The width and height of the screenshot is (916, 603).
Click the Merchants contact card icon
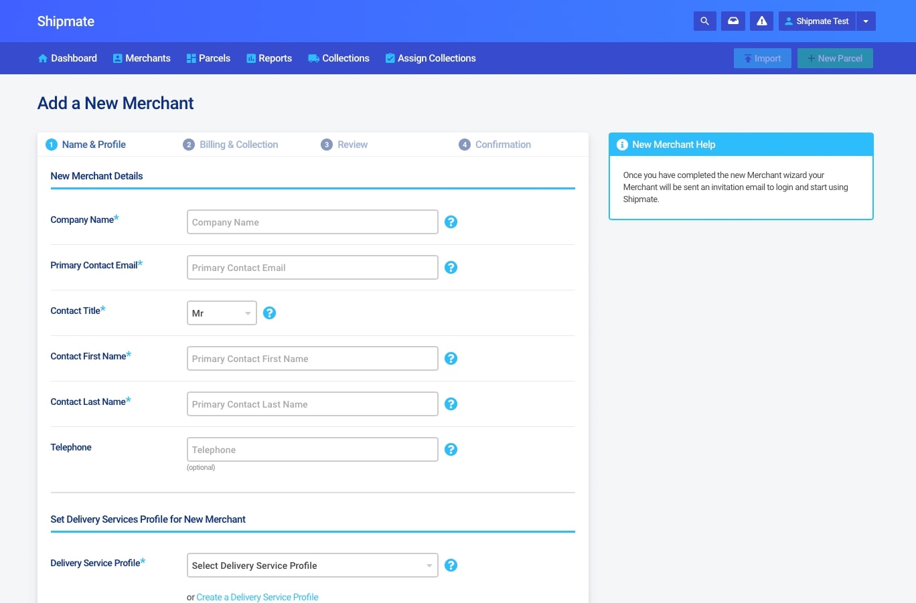click(x=118, y=58)
